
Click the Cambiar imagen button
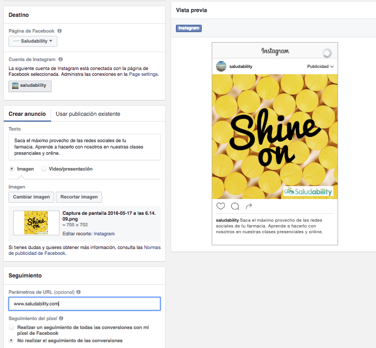point(32,197)
